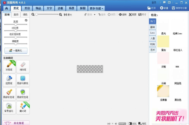Open the 尺寸 resize tool

[142, 15]
